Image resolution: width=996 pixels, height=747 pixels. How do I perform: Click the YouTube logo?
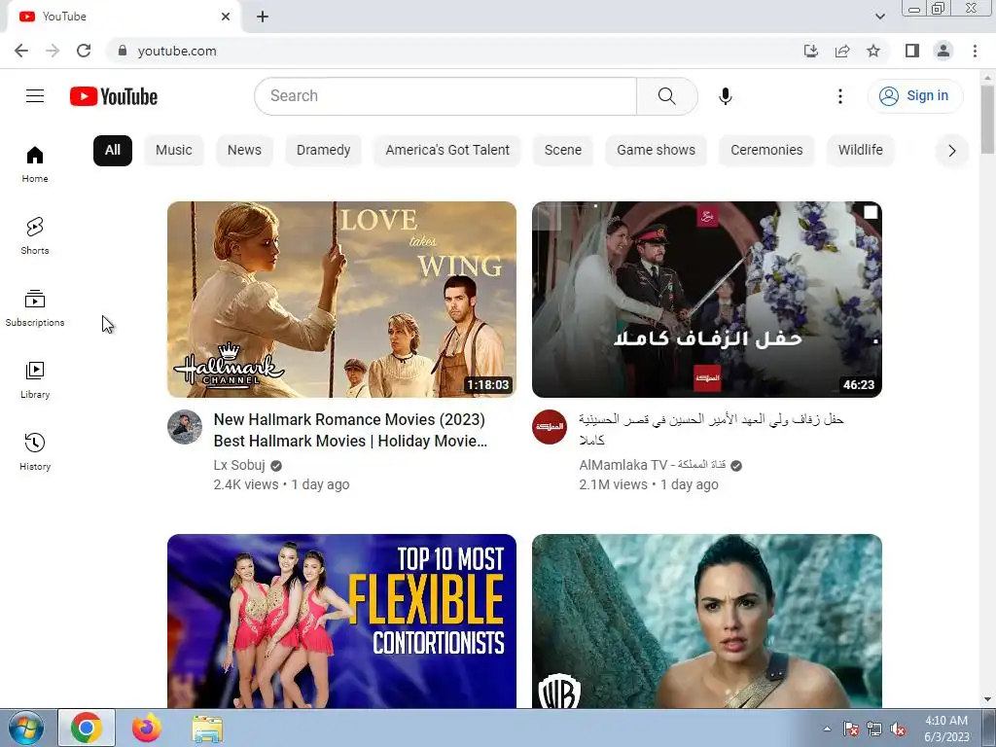coord(114,96)
